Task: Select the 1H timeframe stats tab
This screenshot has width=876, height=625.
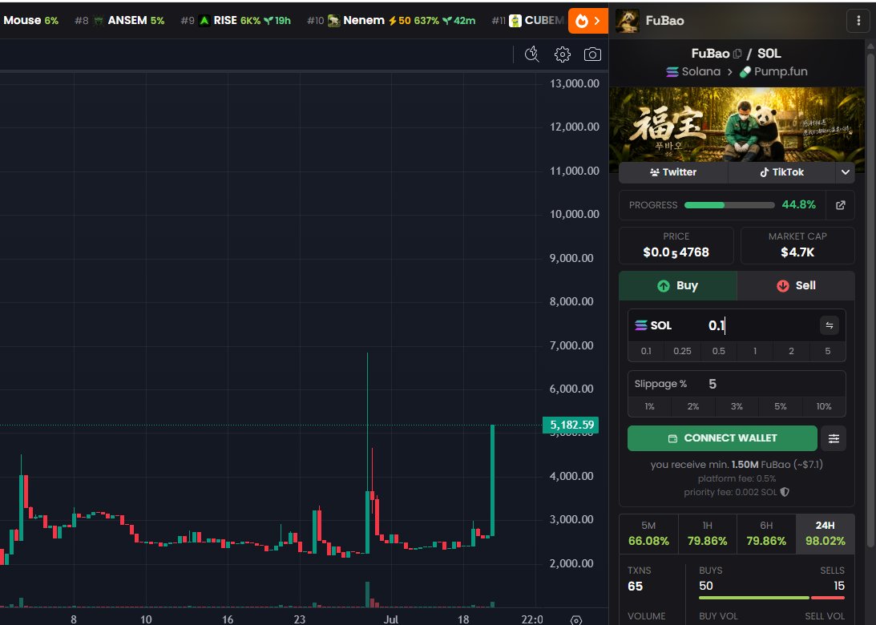Action: [707, 534]
